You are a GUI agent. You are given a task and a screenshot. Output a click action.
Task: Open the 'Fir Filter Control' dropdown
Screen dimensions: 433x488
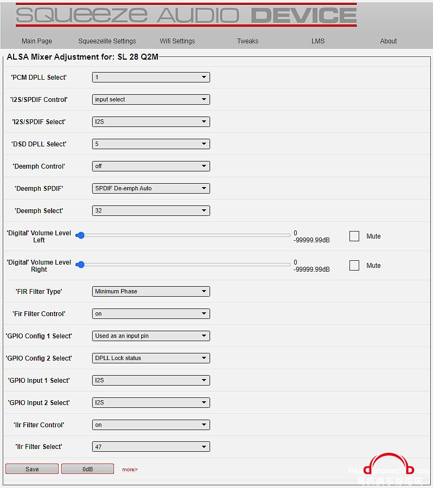[151, 314]
